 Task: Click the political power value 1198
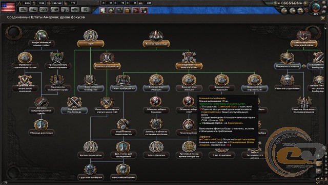click(41, 3)
